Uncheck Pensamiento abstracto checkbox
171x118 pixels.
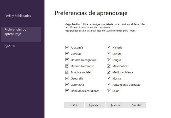[108, 85]
